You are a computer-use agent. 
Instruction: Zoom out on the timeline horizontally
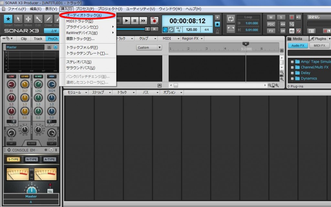270,85
